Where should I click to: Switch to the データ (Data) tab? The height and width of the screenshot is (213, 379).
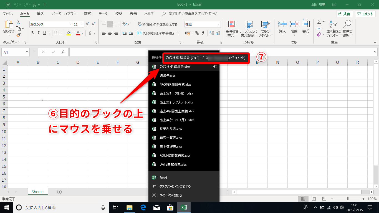pyautogui.click(x=103, y=14)
